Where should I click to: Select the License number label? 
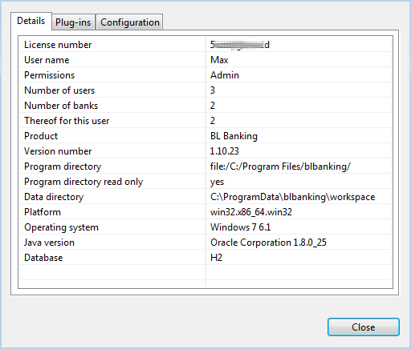[x=58, y=45]
